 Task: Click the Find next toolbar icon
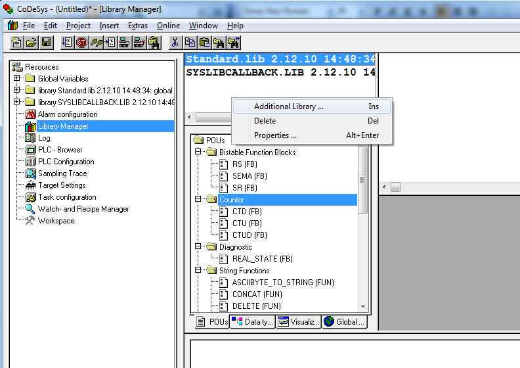click(234, 43)
